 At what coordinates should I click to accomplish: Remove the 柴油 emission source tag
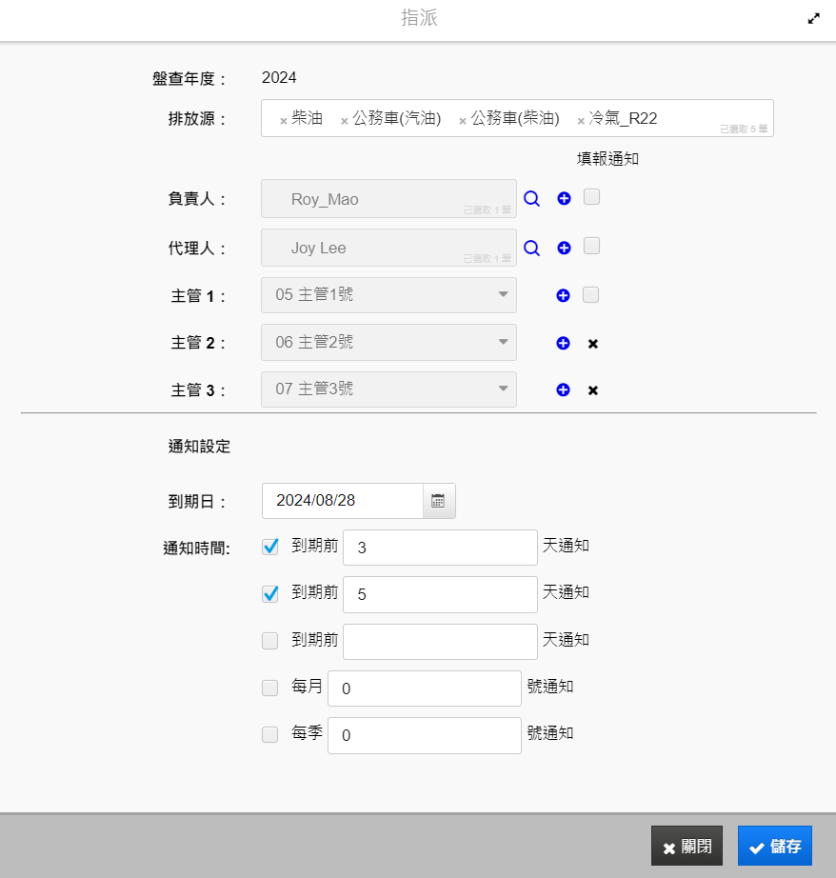tap(284, 121)
